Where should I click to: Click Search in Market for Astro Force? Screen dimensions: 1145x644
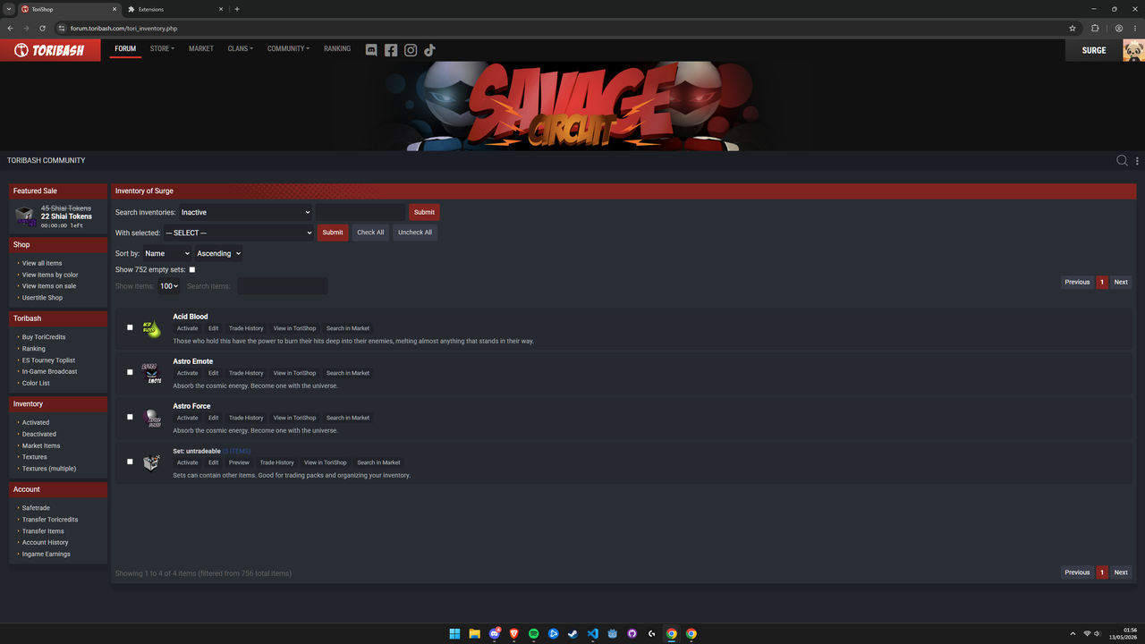pos(348,418)
